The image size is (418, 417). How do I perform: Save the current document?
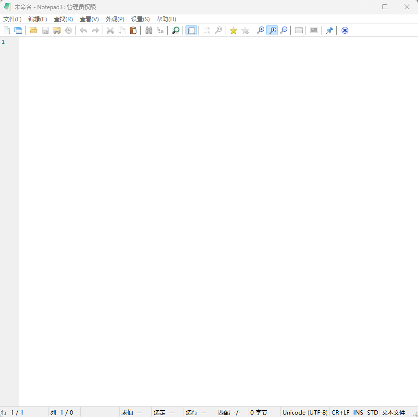point(45,30)
